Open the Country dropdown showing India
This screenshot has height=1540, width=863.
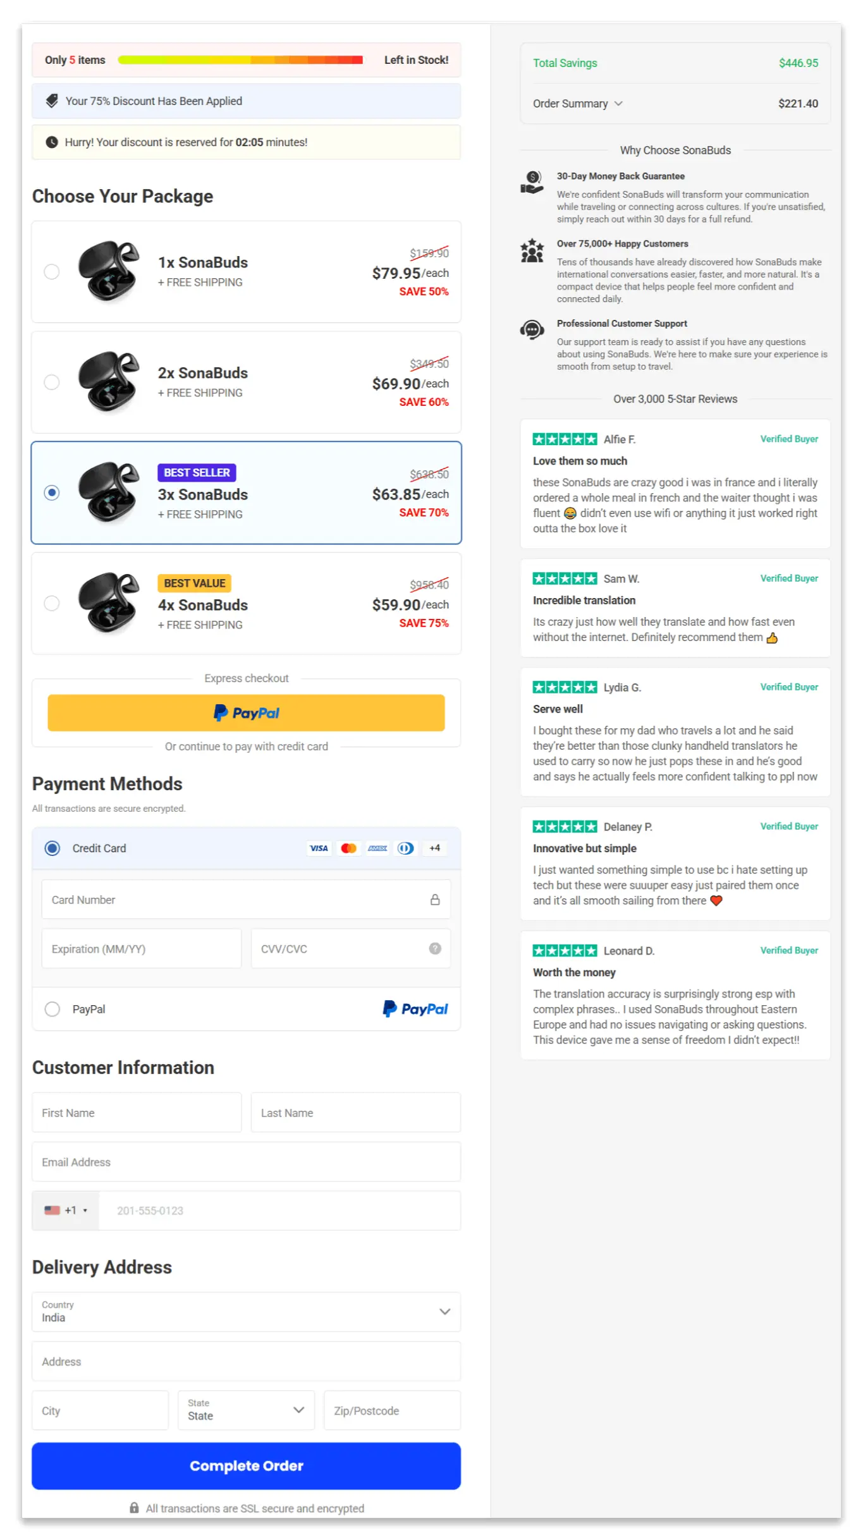point(246,1312)
